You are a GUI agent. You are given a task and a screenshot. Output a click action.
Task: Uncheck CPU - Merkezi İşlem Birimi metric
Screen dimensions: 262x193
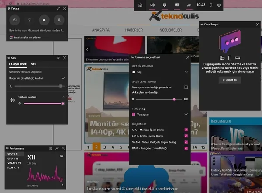tap(186, 130)
